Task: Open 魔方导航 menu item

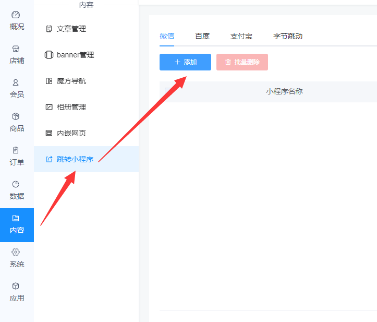Action: [x=87, y=81]
